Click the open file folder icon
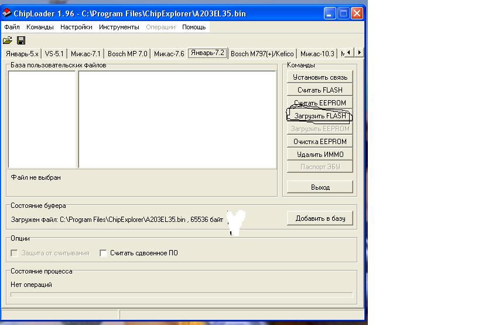Screen dimensions: 492x325 [8, 40]
